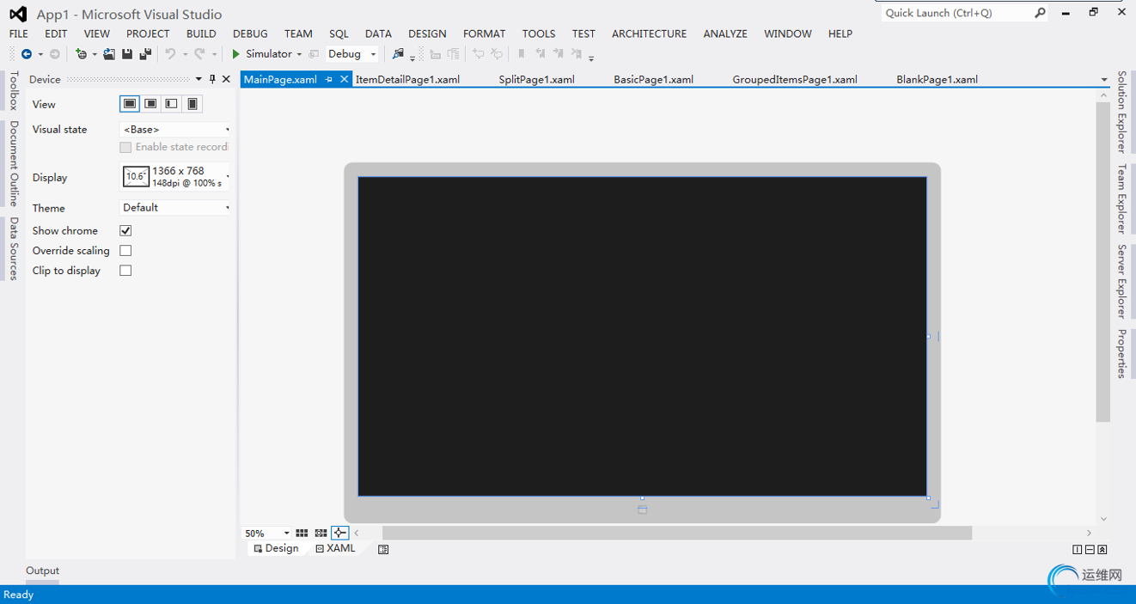
Task: Click the Save All toolbar icon
Action: click(145, 54)
